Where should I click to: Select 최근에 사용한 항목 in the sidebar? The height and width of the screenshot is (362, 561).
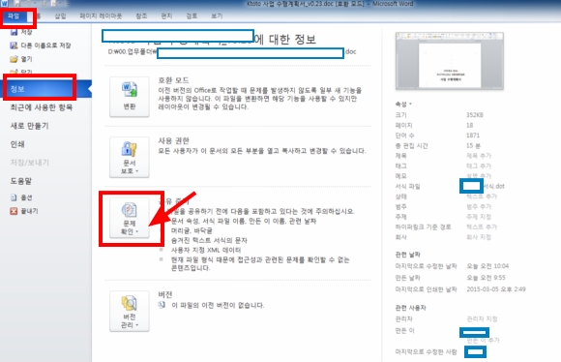click(x=42, y=107)
